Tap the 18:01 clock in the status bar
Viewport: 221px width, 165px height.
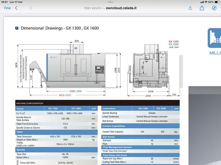click(4, 2)
